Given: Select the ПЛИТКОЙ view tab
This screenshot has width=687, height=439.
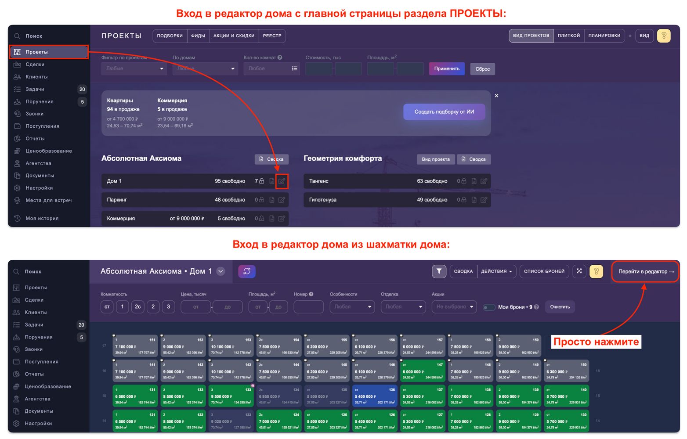Looking at the screenshot, I should 569,36.
